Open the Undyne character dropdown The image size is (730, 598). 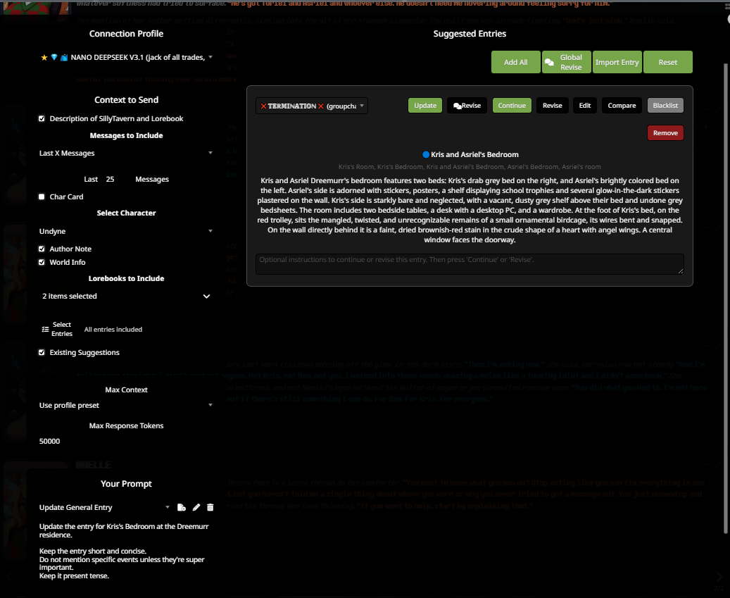coord(126,232)
